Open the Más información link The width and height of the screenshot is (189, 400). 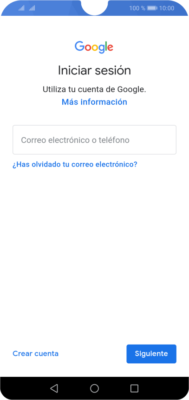94,102
